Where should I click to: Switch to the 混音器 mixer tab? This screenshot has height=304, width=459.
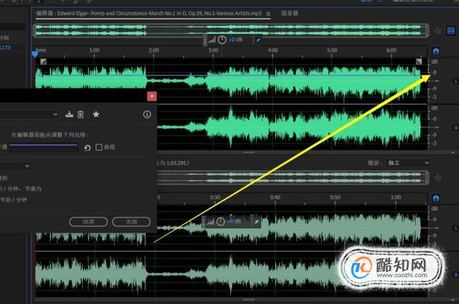tap(289, 13)
